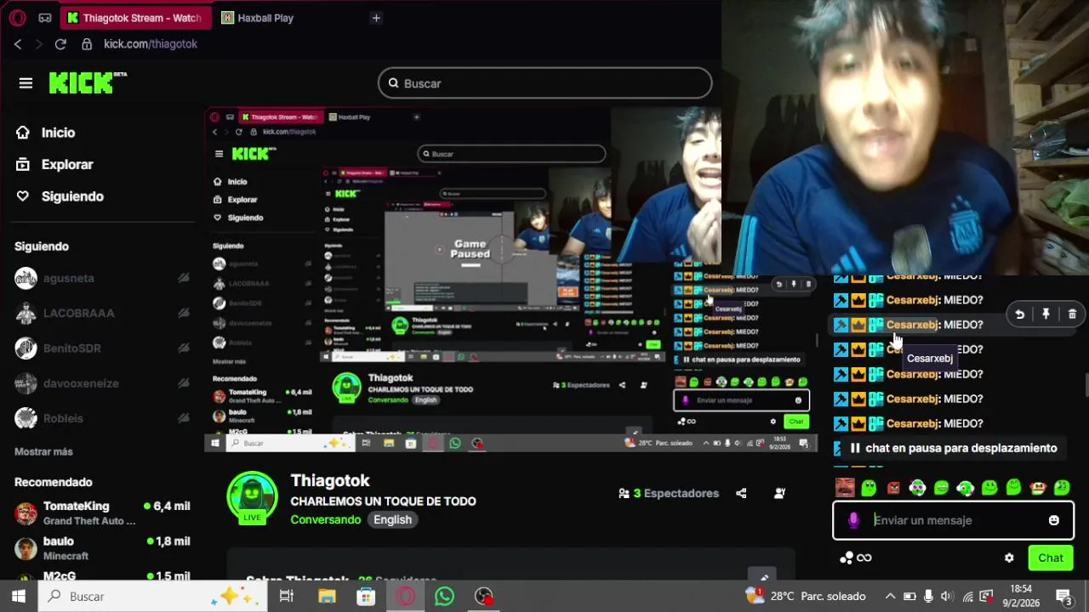This screenshot has height=612, width=1089.
Task: Send message with green Chat button
Action: click(x=1051, y=558)
